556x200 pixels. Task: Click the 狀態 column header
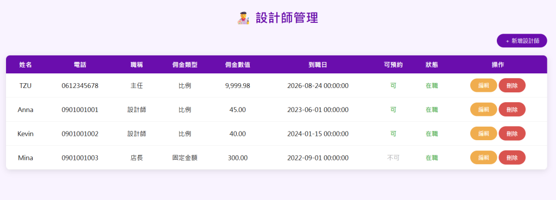432,65
